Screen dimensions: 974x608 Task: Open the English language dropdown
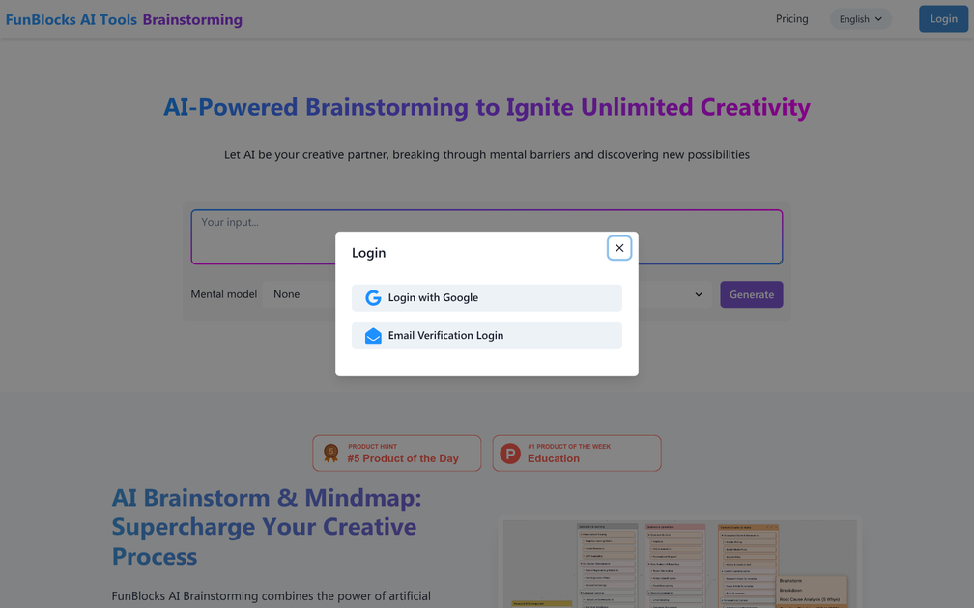tap(859, 18)
